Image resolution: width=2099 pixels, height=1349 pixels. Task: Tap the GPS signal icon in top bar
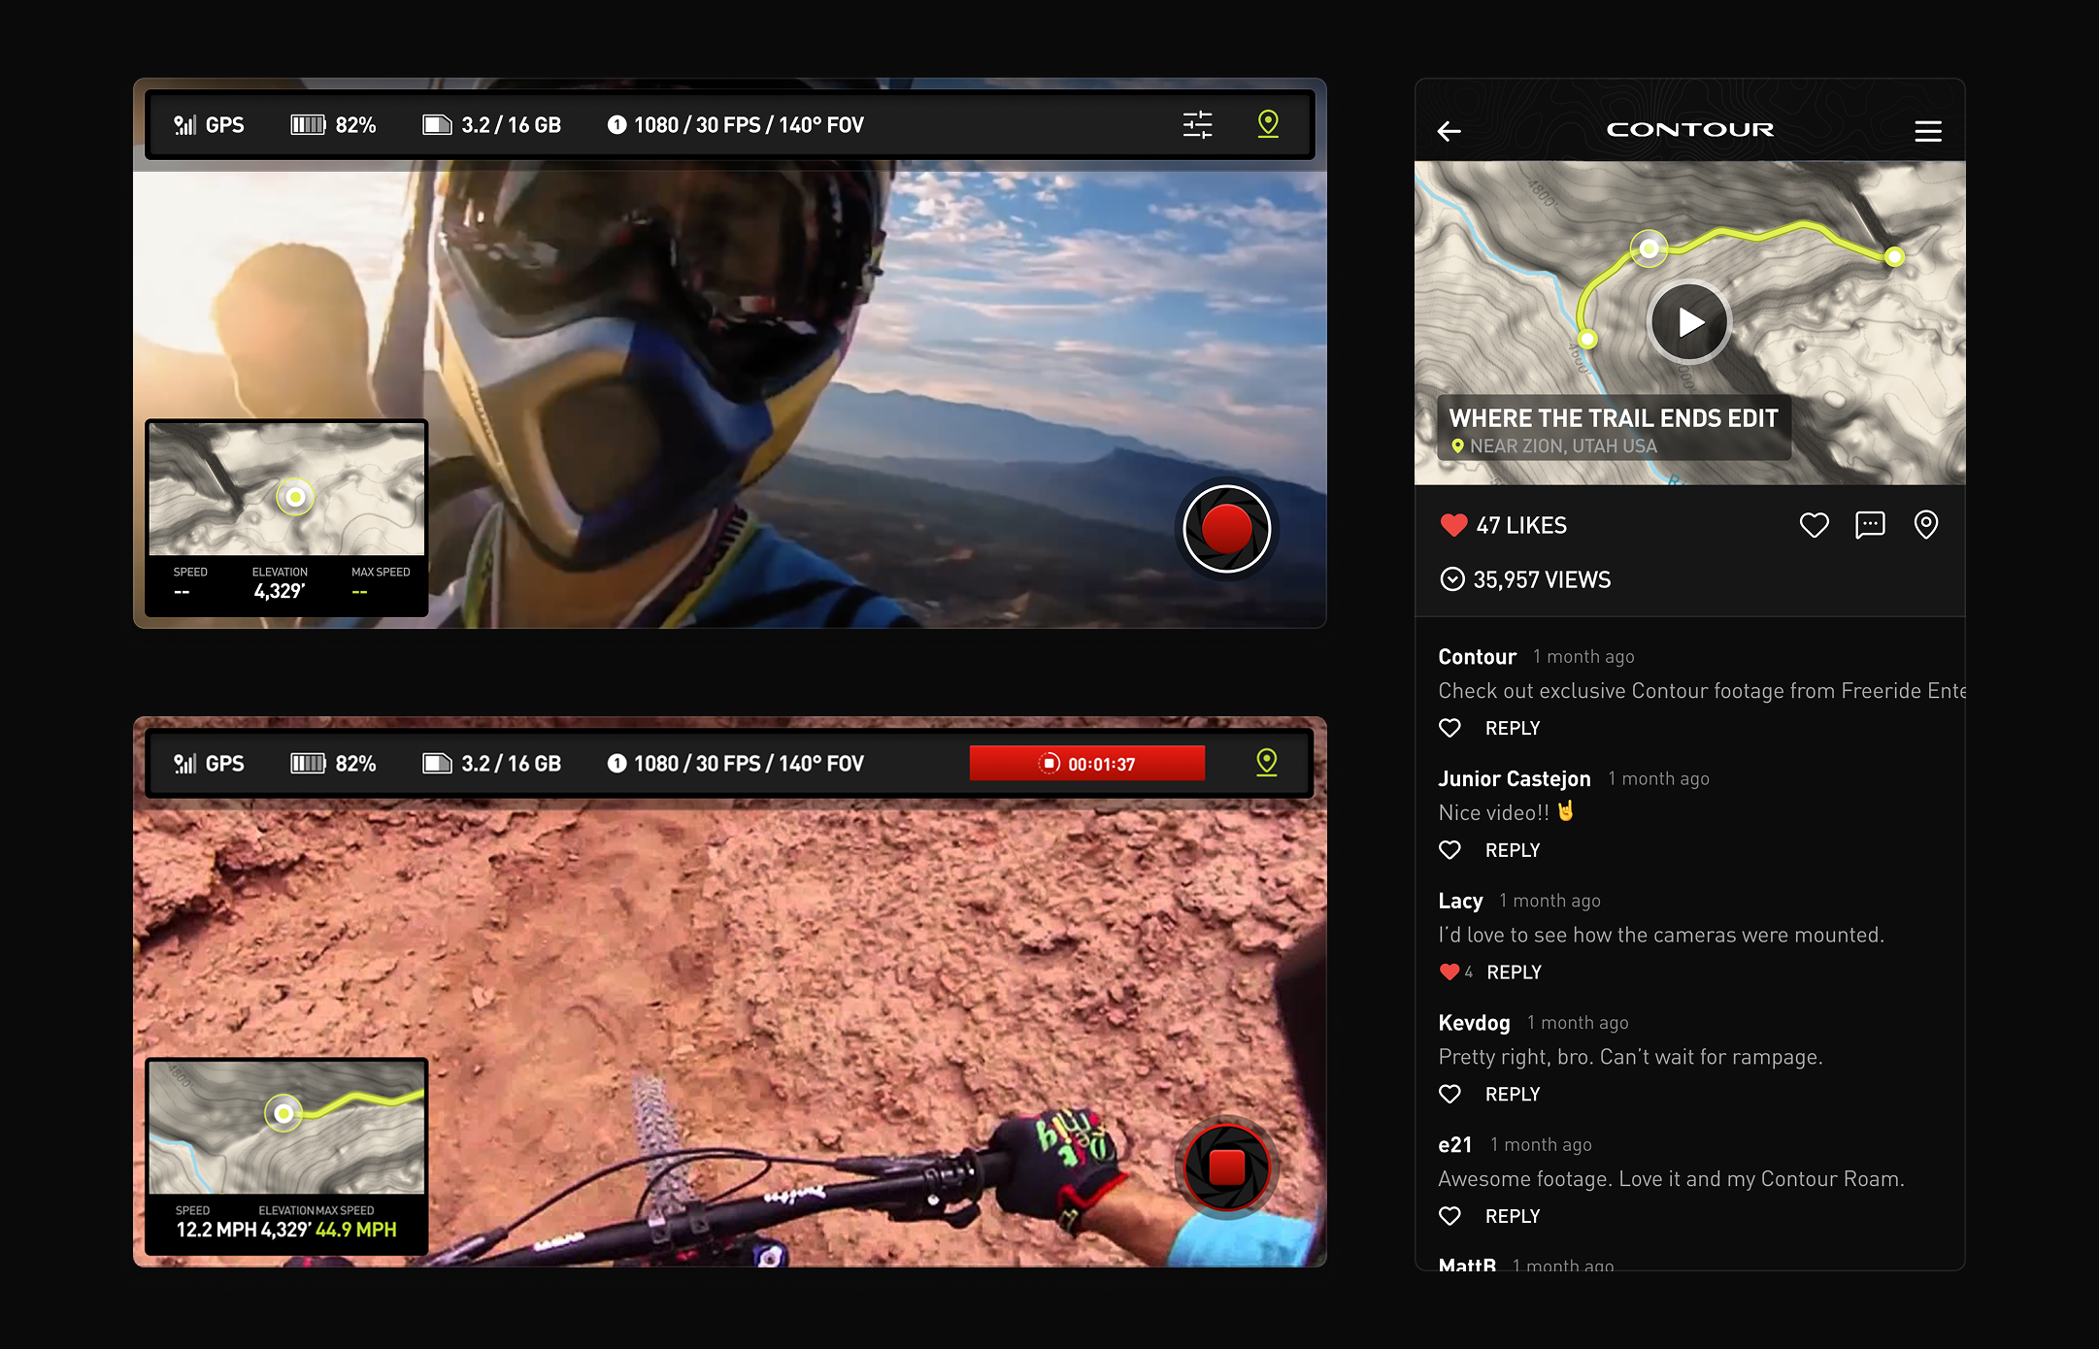(184, 125)
